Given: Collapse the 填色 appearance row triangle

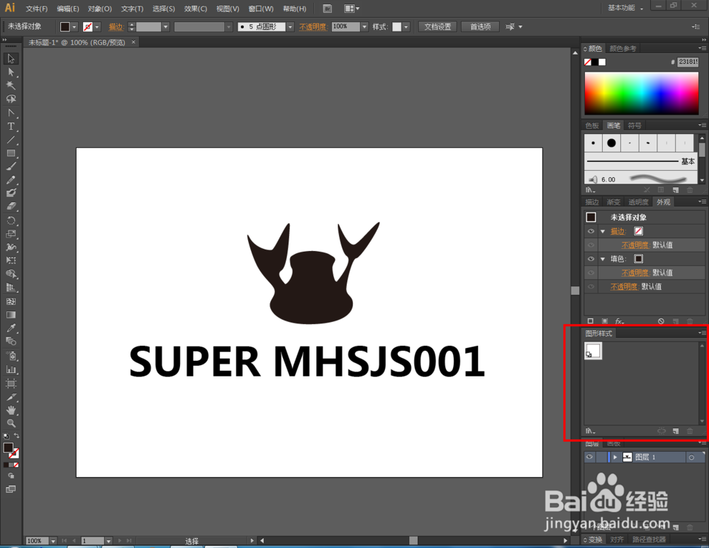Looking at the screenshot, I should 603,259.
